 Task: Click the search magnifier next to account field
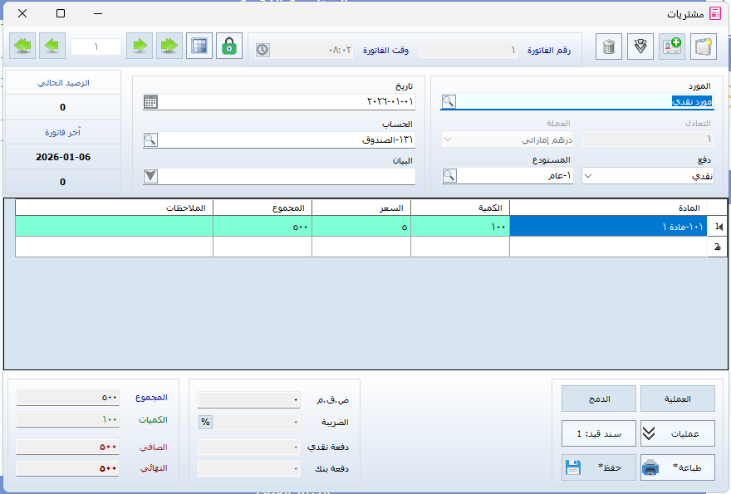point(150,140)
